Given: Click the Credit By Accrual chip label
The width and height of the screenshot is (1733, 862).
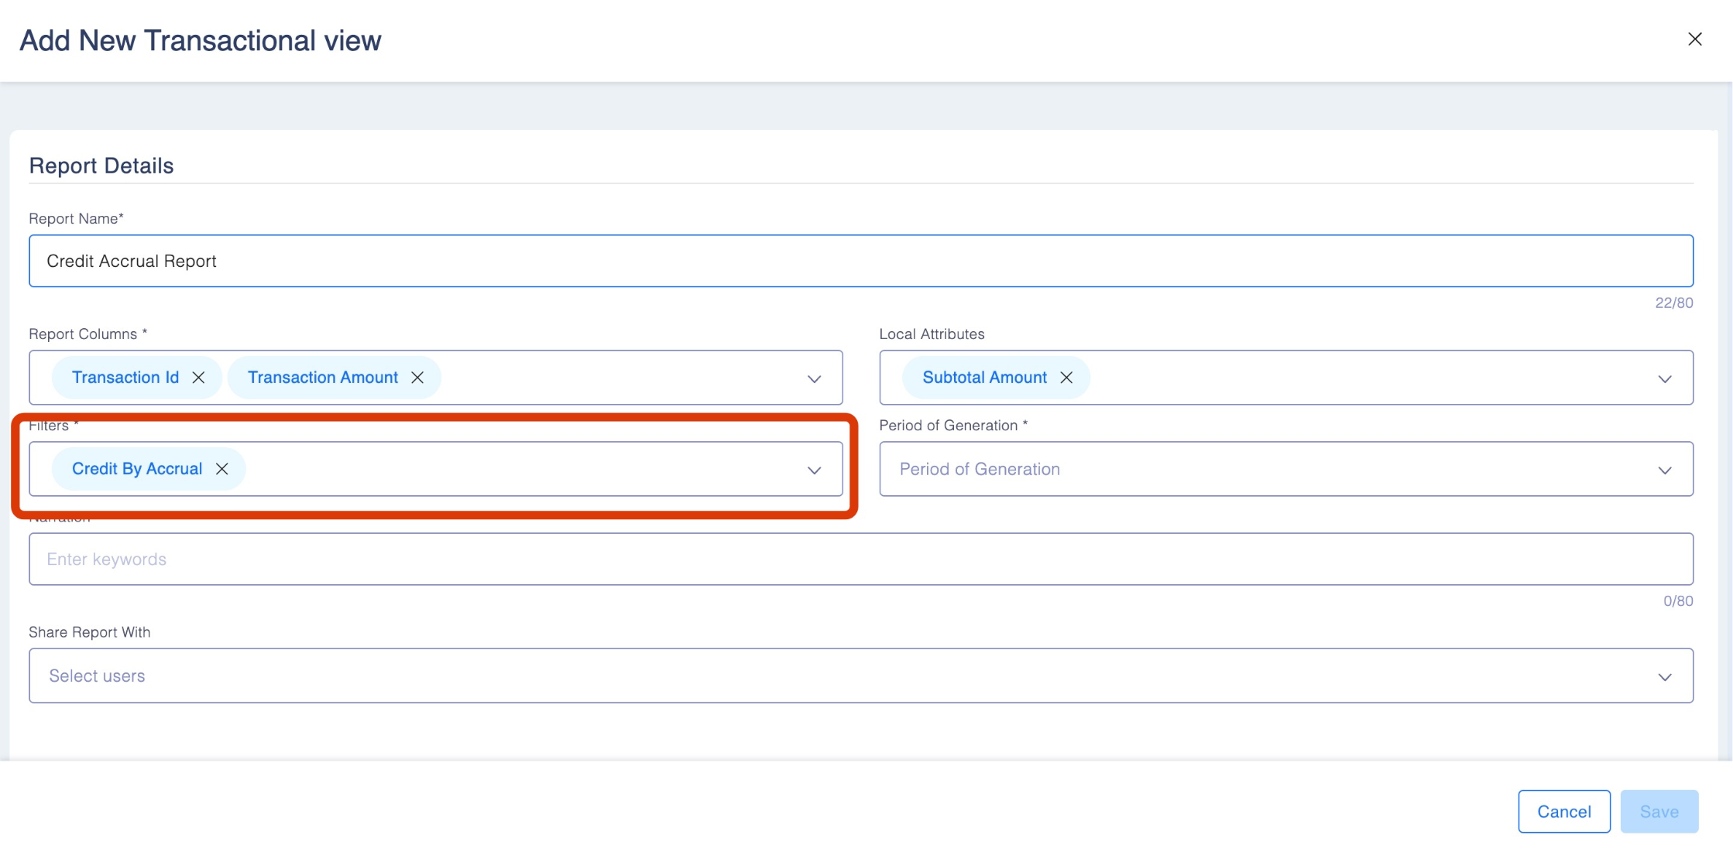Looking at the screenshot, I should click(x=137, y=469).
